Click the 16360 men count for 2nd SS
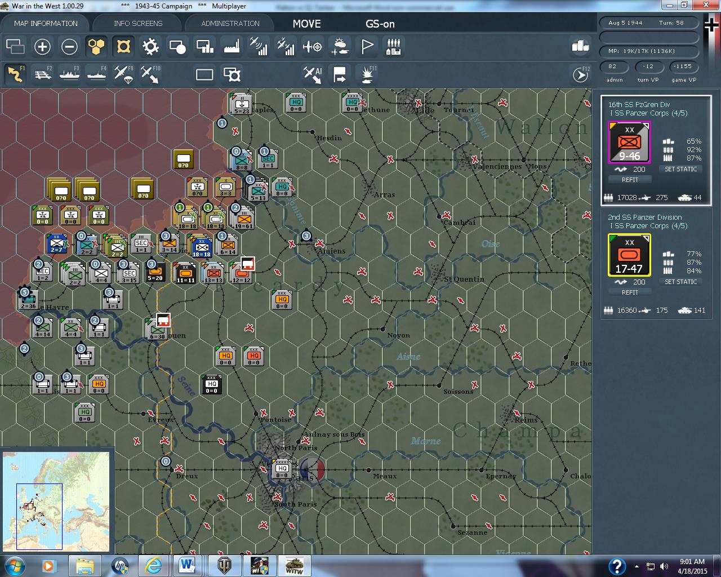 627,310
